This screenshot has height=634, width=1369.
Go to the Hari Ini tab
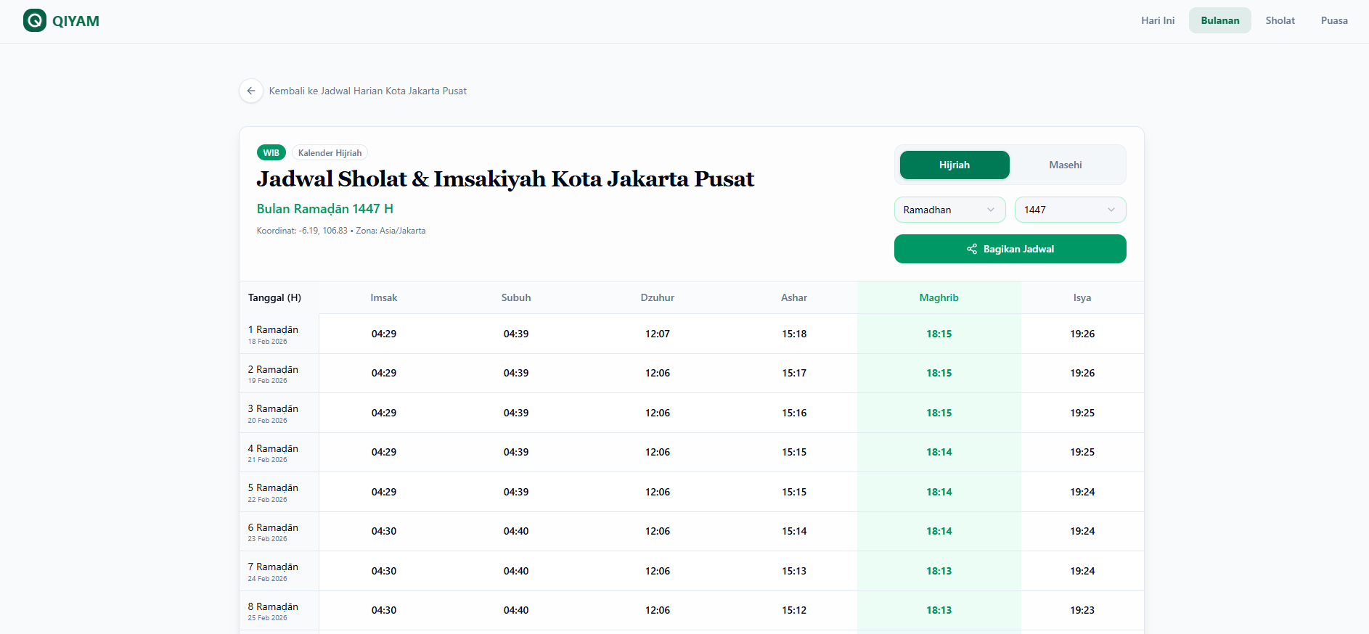pos(1157,20)
